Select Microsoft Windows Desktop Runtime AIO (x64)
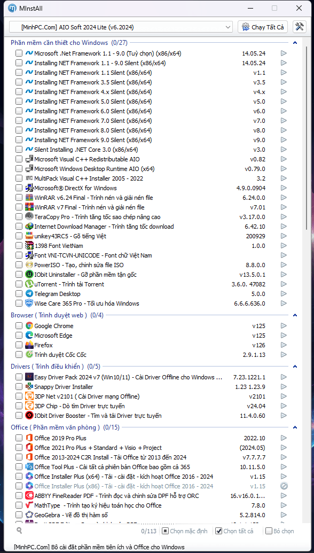 point(94,169)
